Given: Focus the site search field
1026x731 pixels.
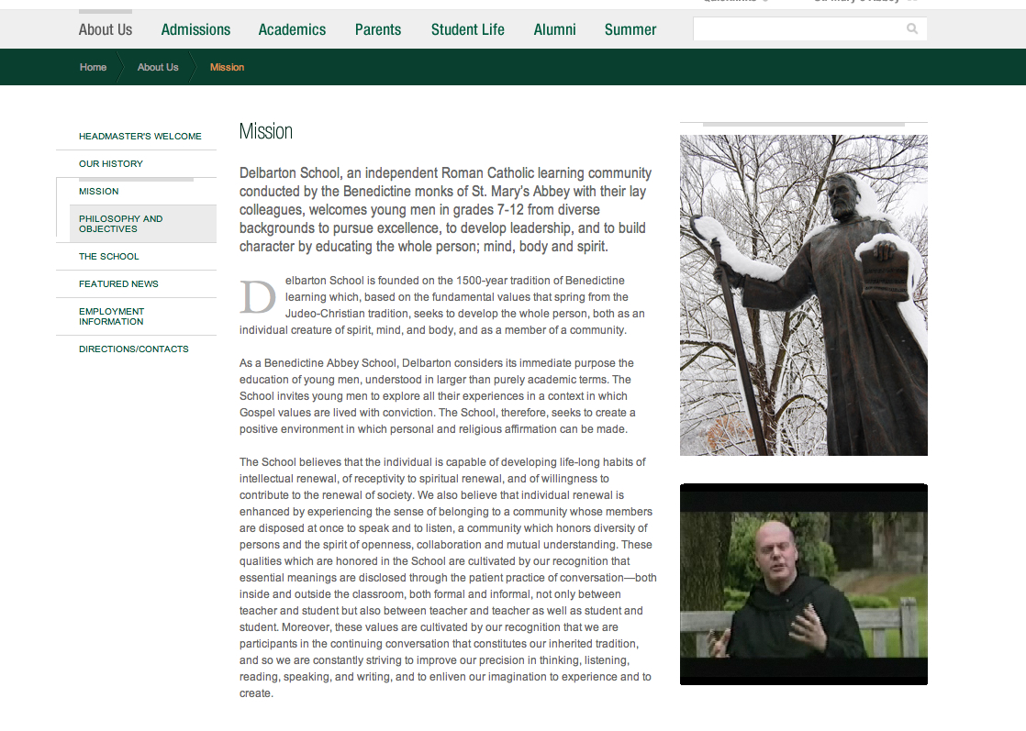Looking at the screenshot, I should click(x=810, y=28).
